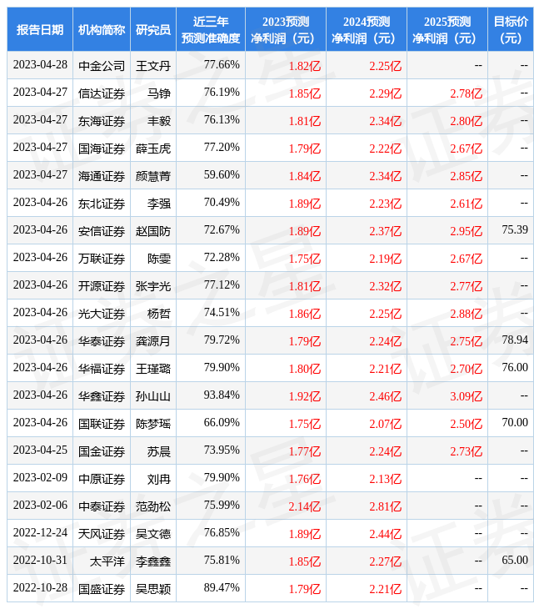Click the 2.07亿 forecast value
This screenshot has height=609, width=534.
click(x=385, y=424)
